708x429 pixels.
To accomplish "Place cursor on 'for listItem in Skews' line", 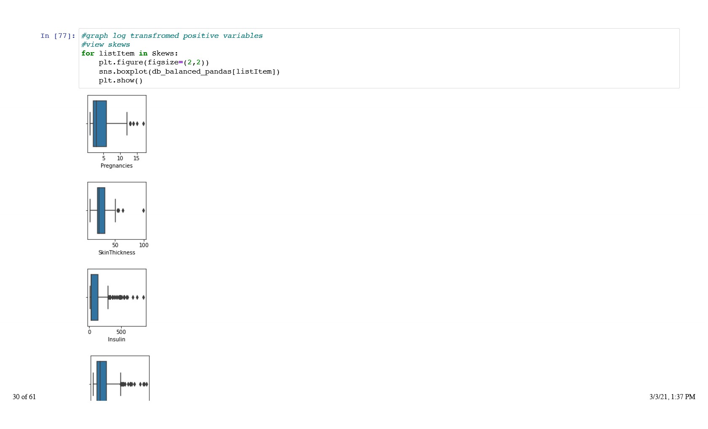I will coord(130,53).
